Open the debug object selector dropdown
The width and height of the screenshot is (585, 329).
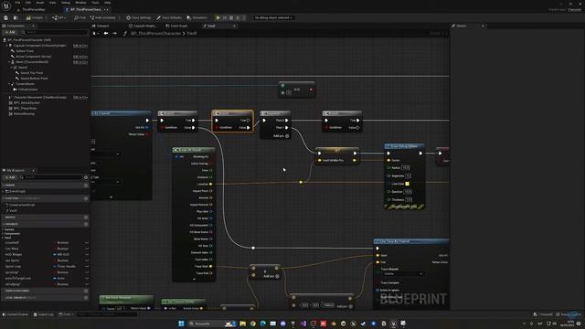click(273, 17)
